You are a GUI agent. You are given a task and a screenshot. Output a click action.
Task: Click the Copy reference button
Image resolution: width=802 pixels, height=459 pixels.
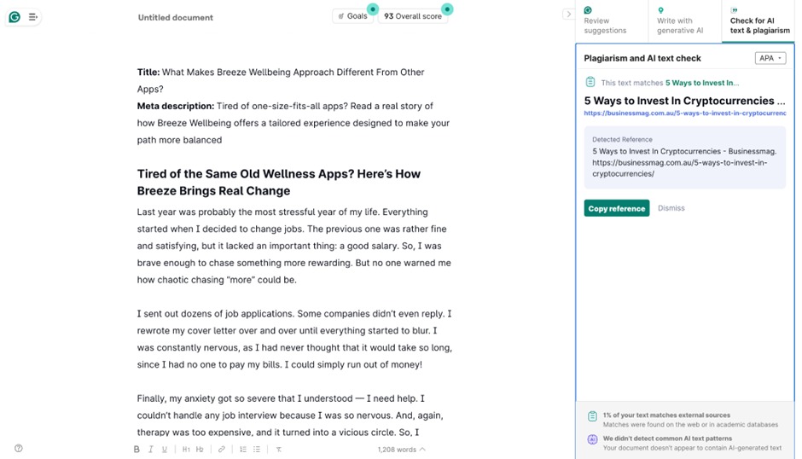click(616, 208)
